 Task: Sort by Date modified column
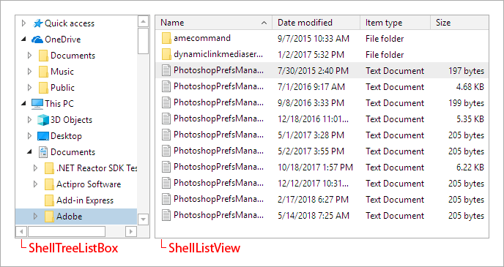(x=316, y=23)
